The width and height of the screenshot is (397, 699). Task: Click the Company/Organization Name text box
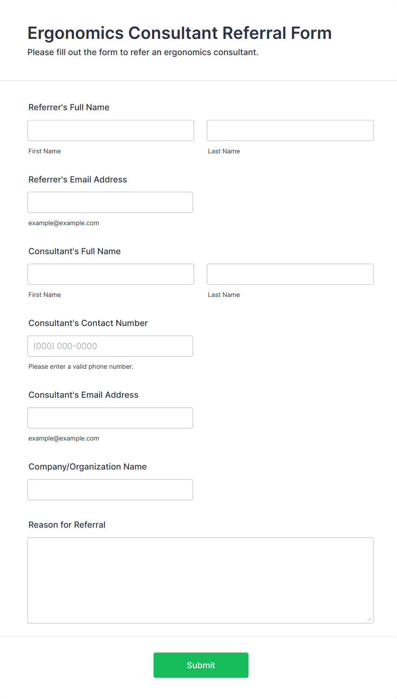click(110, 489)
